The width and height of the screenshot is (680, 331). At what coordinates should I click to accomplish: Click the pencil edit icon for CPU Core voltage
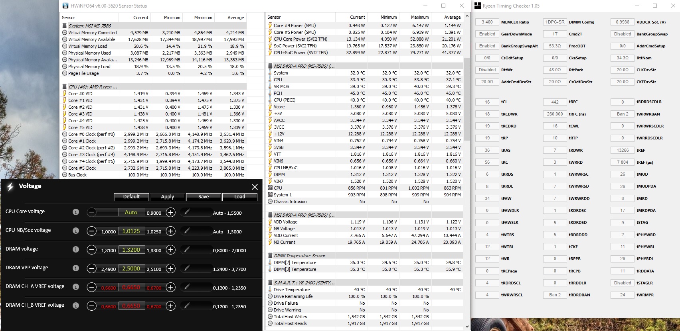(187, 212)
